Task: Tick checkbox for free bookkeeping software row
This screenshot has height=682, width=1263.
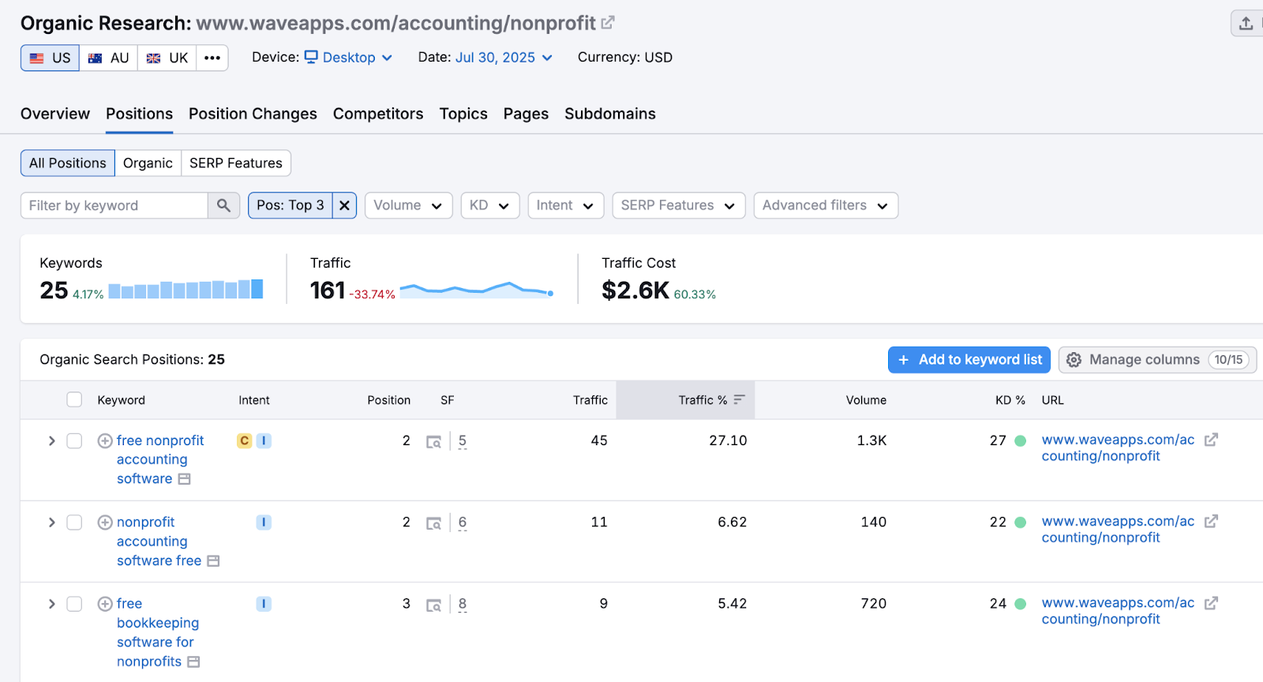Action: pos(74,604)
